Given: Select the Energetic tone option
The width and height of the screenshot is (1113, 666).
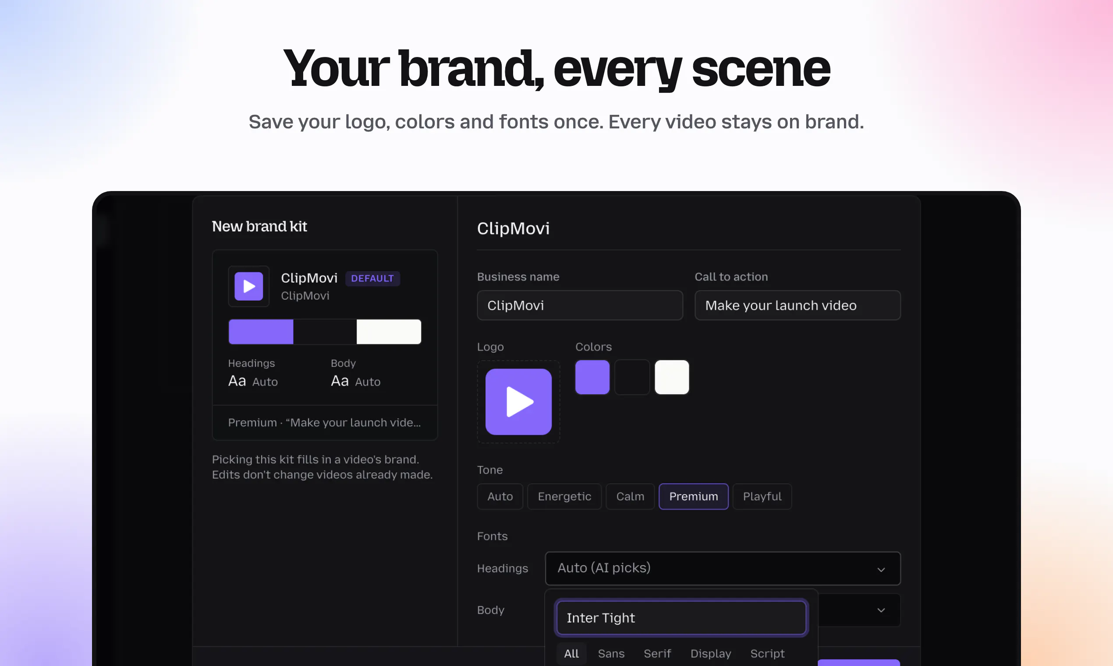Looking at the screenshot, I should (564, 496).
